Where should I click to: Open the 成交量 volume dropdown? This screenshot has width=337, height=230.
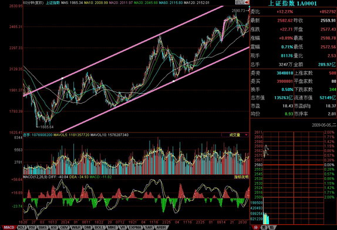pyautogui.click(x=235, y=135)
